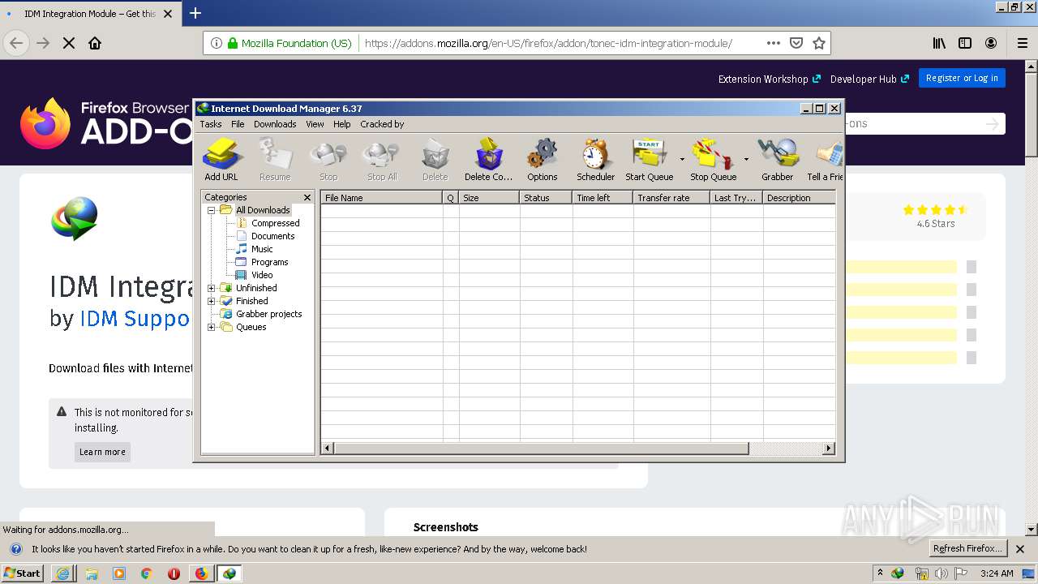Open the Developer Hub link

(x=869, y=79)
